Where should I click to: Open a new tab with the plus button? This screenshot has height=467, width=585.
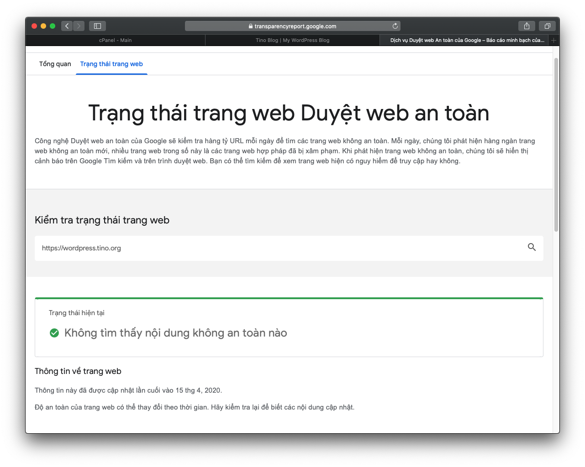click(x=553, y=40)
